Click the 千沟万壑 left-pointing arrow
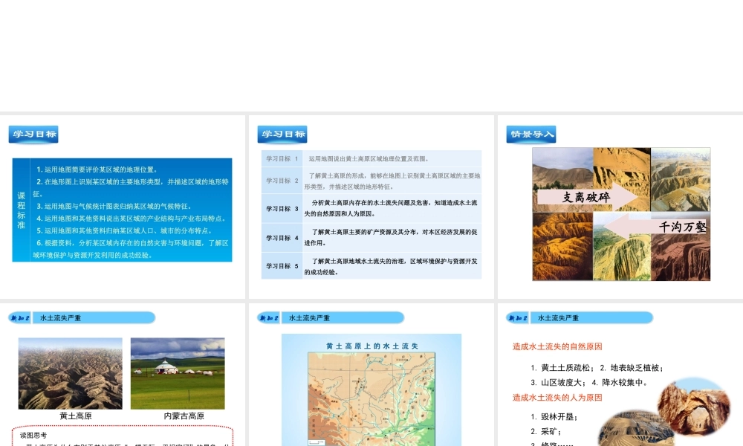Screen dimensions: 743x446 pos(658,227)
